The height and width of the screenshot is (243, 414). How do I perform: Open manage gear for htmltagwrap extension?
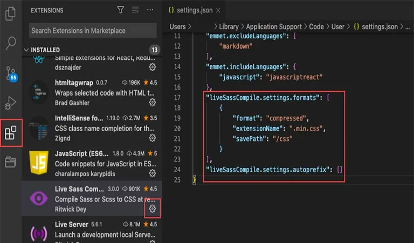point(153,102)
